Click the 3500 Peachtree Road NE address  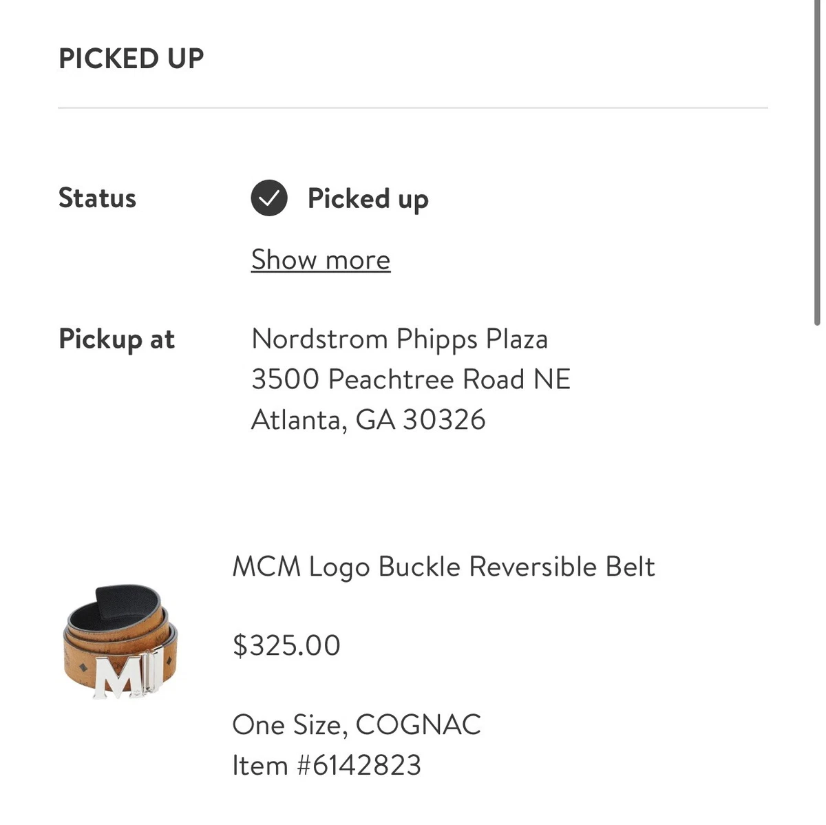coord(411,379)
